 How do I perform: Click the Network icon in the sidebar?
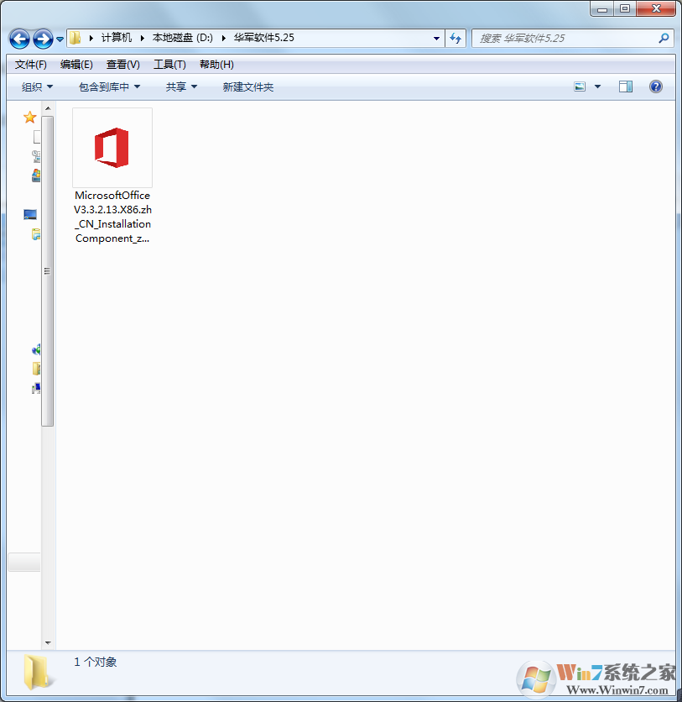35,349
